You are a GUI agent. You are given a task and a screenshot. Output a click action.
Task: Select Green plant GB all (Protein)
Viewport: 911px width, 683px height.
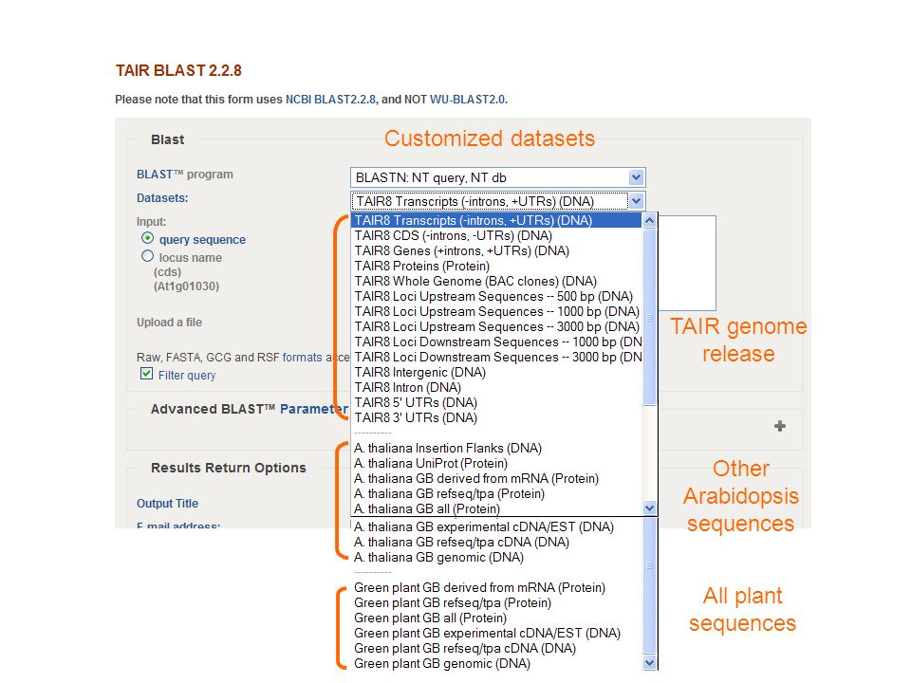coord(496,618)
